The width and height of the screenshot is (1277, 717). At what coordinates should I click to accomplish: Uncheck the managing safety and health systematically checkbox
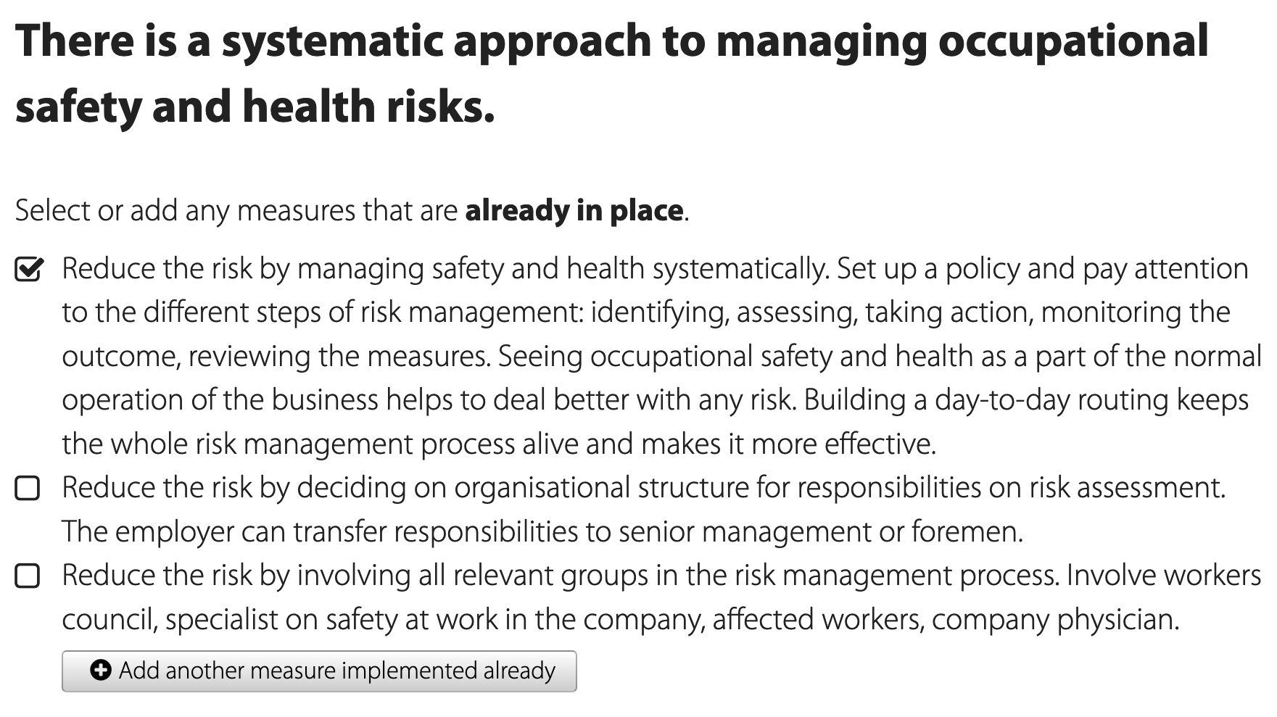coord(28,270)
